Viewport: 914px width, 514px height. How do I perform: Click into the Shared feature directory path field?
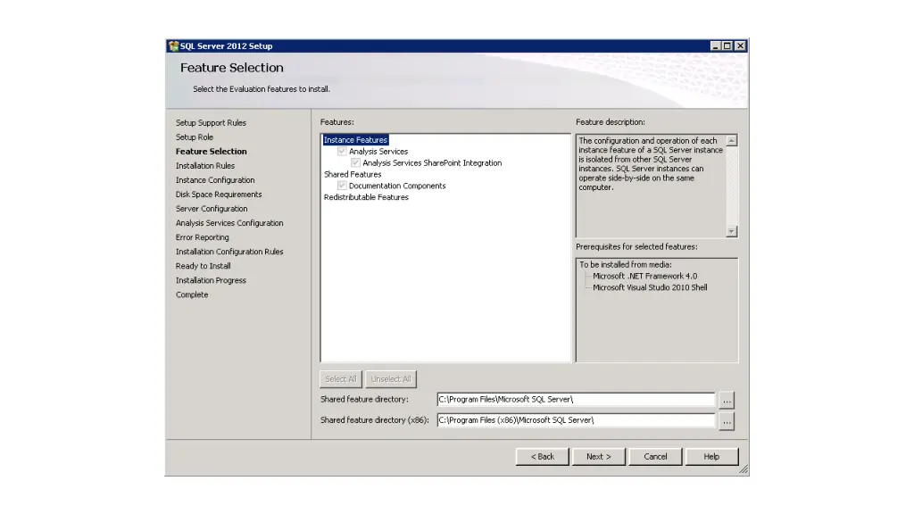point(576,400)
